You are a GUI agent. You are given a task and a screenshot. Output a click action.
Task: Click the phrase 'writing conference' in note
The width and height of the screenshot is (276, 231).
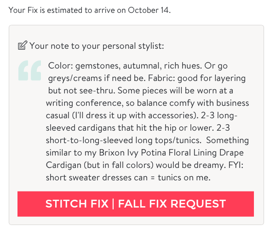click(85, 103)
